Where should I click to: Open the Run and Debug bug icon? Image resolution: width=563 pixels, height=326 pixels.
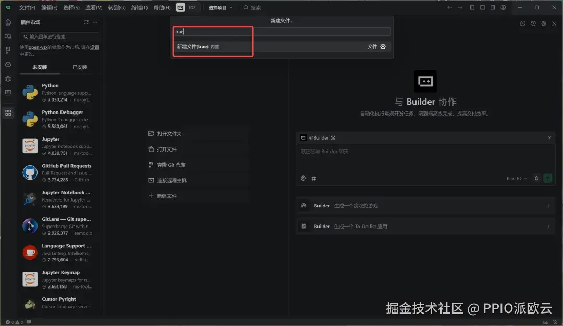click(x=8, y=79)
